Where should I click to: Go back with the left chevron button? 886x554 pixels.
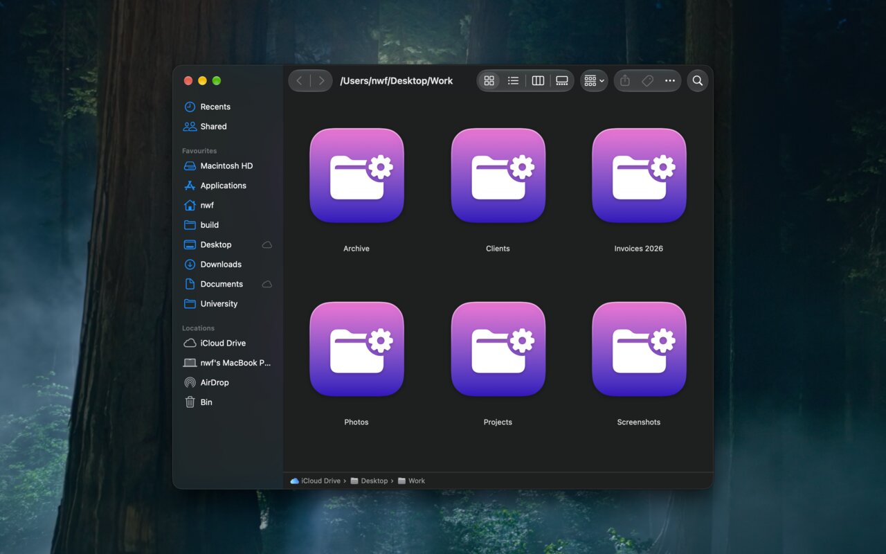[x=299, y=81]
